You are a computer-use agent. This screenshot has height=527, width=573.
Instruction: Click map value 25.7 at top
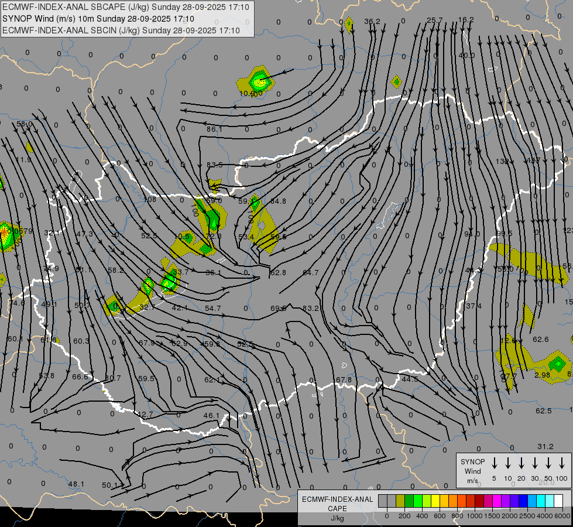(435, 20)
